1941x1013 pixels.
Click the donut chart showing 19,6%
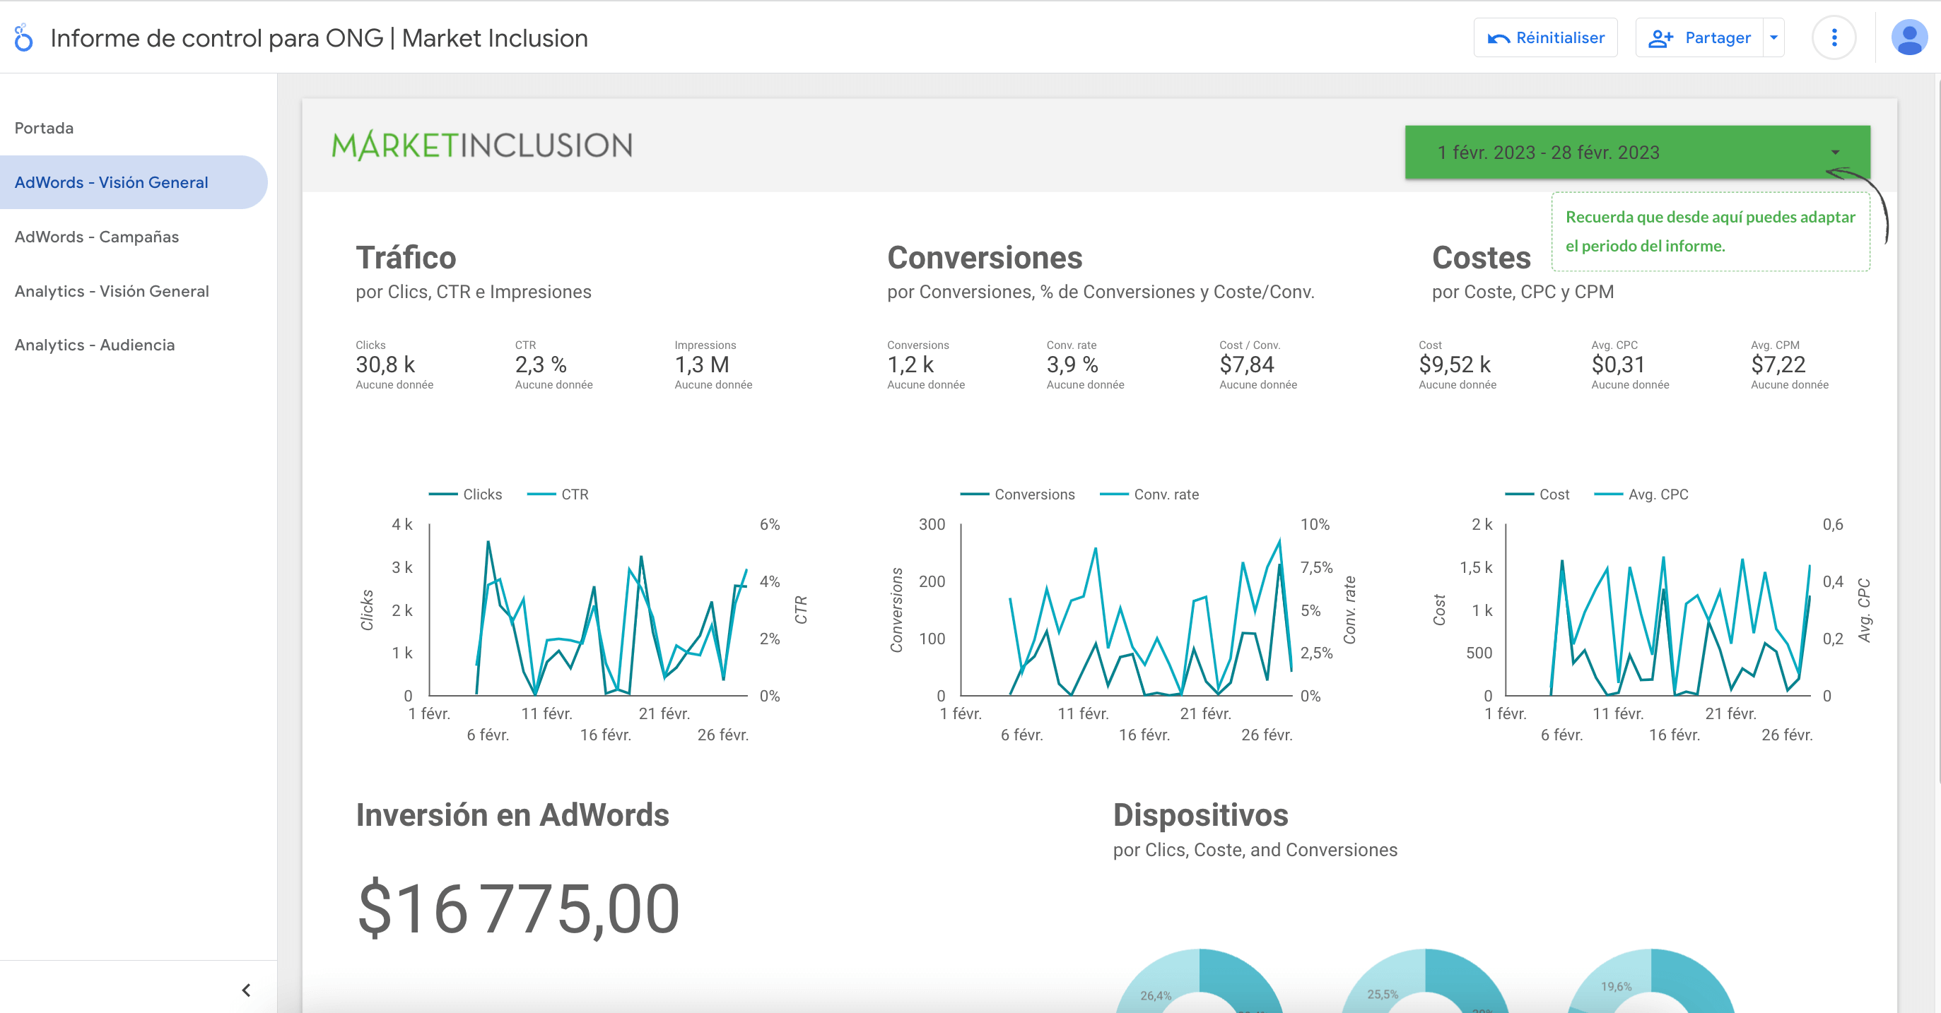pyautogui.click(x=1651, y=981)
